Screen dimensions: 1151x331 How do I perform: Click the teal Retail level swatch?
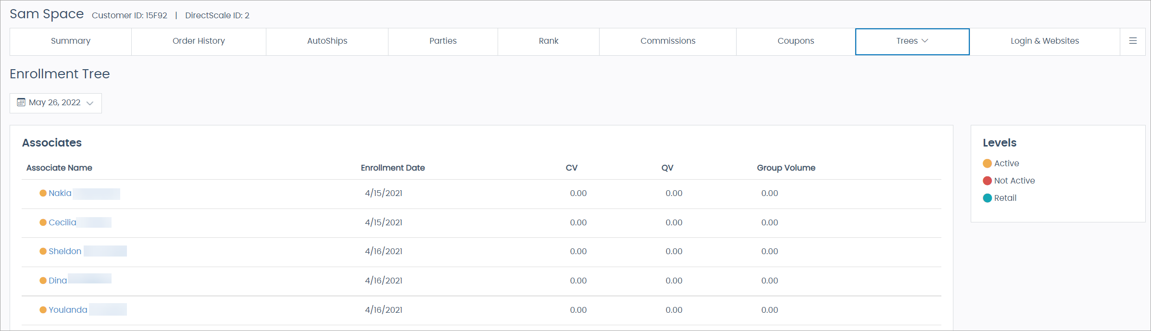988,198
